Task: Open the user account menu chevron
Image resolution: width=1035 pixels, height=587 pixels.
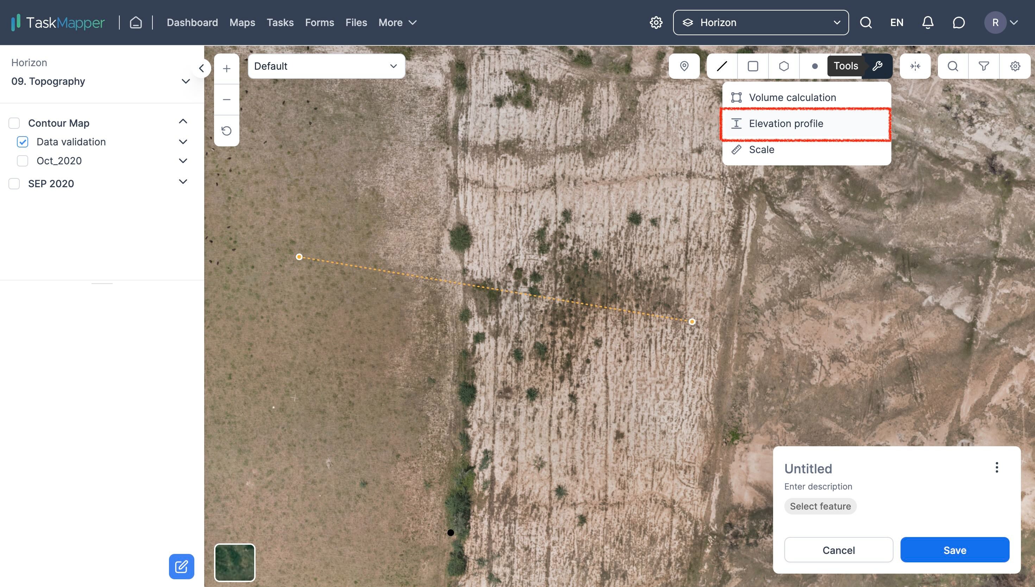Action: tap(1014, 23)
